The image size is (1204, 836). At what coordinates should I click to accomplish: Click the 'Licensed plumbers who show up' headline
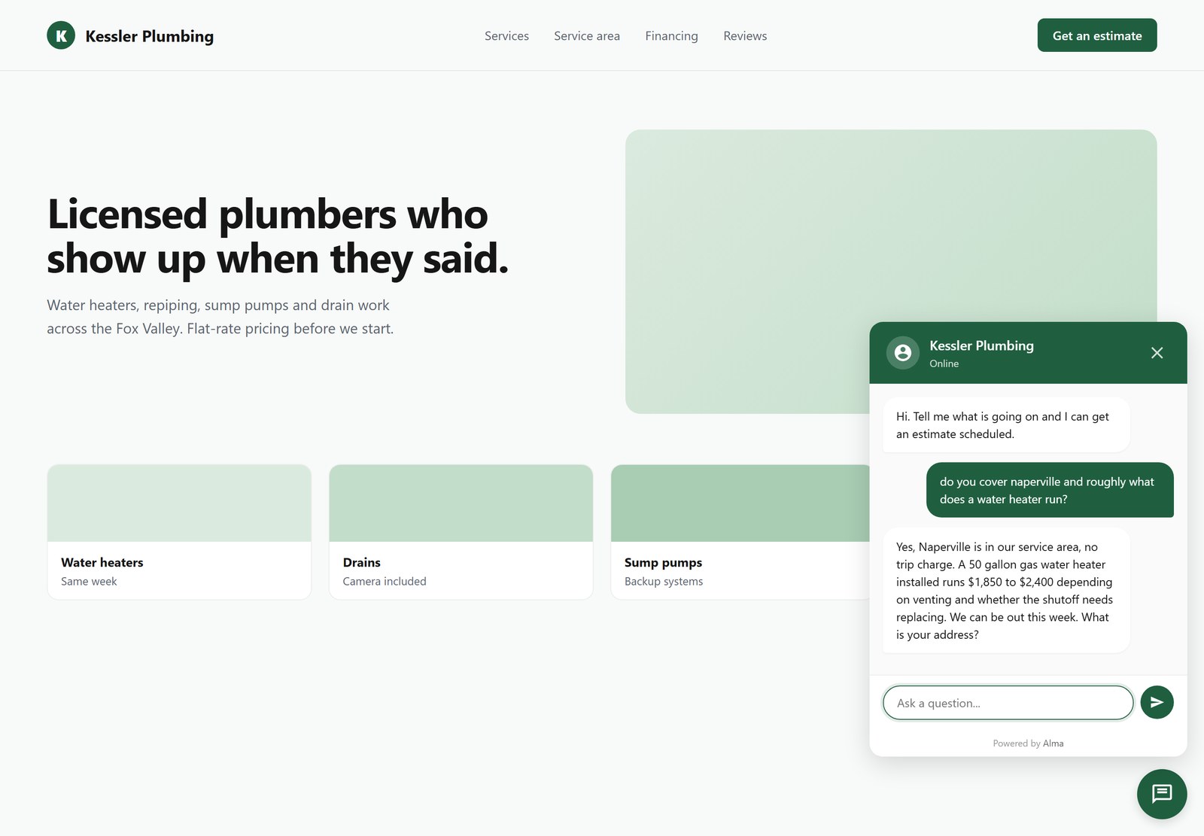278,236
